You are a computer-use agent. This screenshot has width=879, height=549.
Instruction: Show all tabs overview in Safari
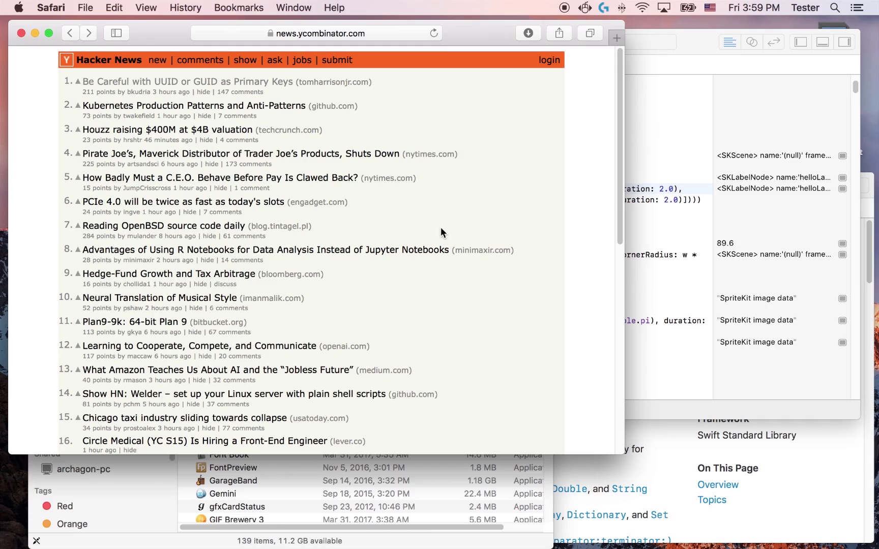tap(590, 33)
